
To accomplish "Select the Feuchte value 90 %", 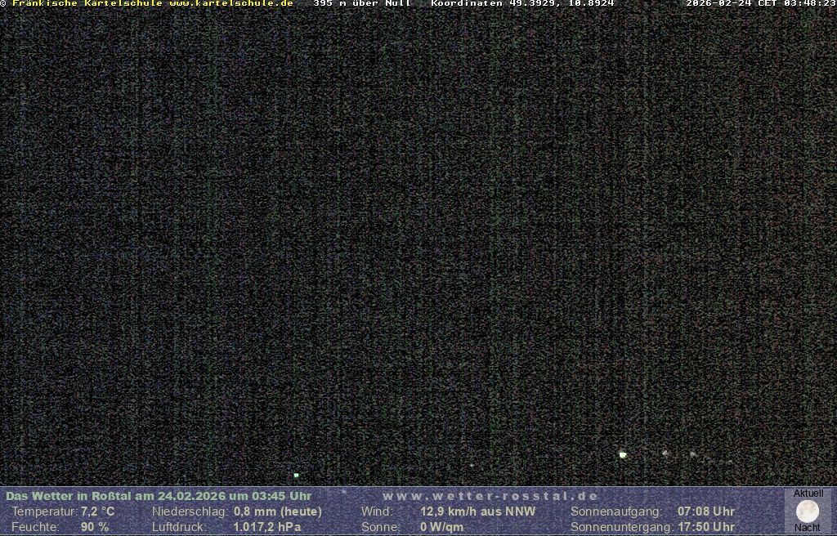I will 95,527.
